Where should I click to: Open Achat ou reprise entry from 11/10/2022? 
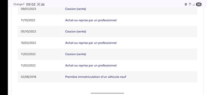pyautogui.click(x=91, y=20)
